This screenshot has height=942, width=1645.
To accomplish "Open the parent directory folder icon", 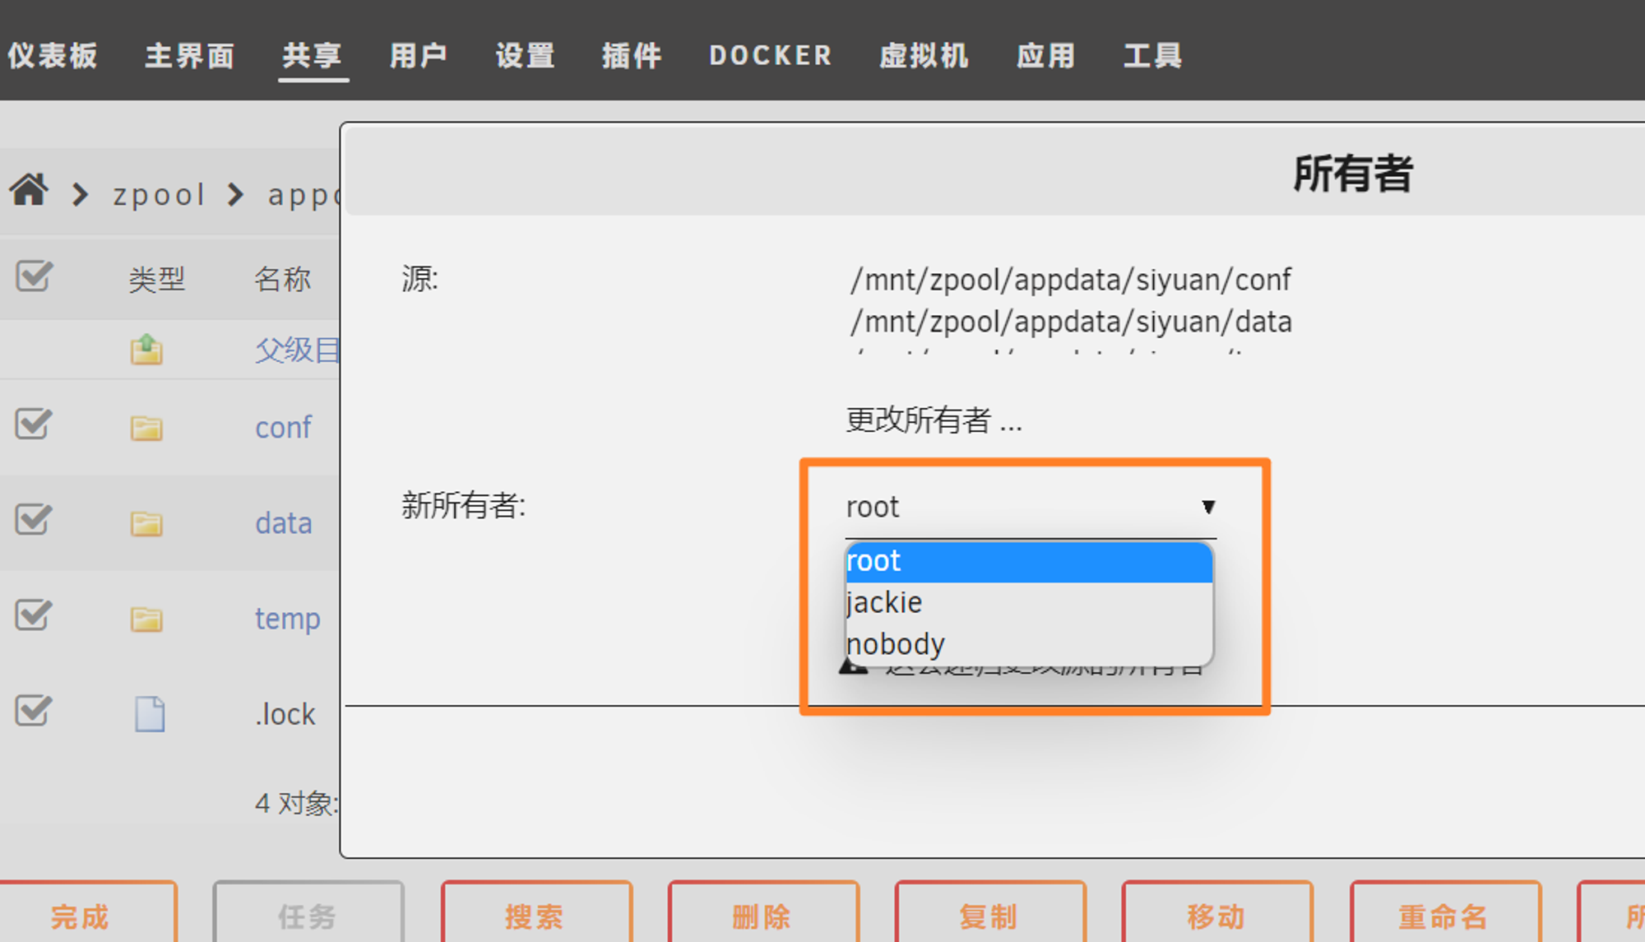I will point(146,350).
